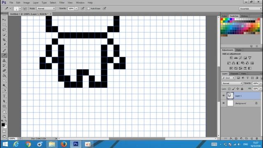
Task: Select the Hand tool
Action: (x=4, y=112)
